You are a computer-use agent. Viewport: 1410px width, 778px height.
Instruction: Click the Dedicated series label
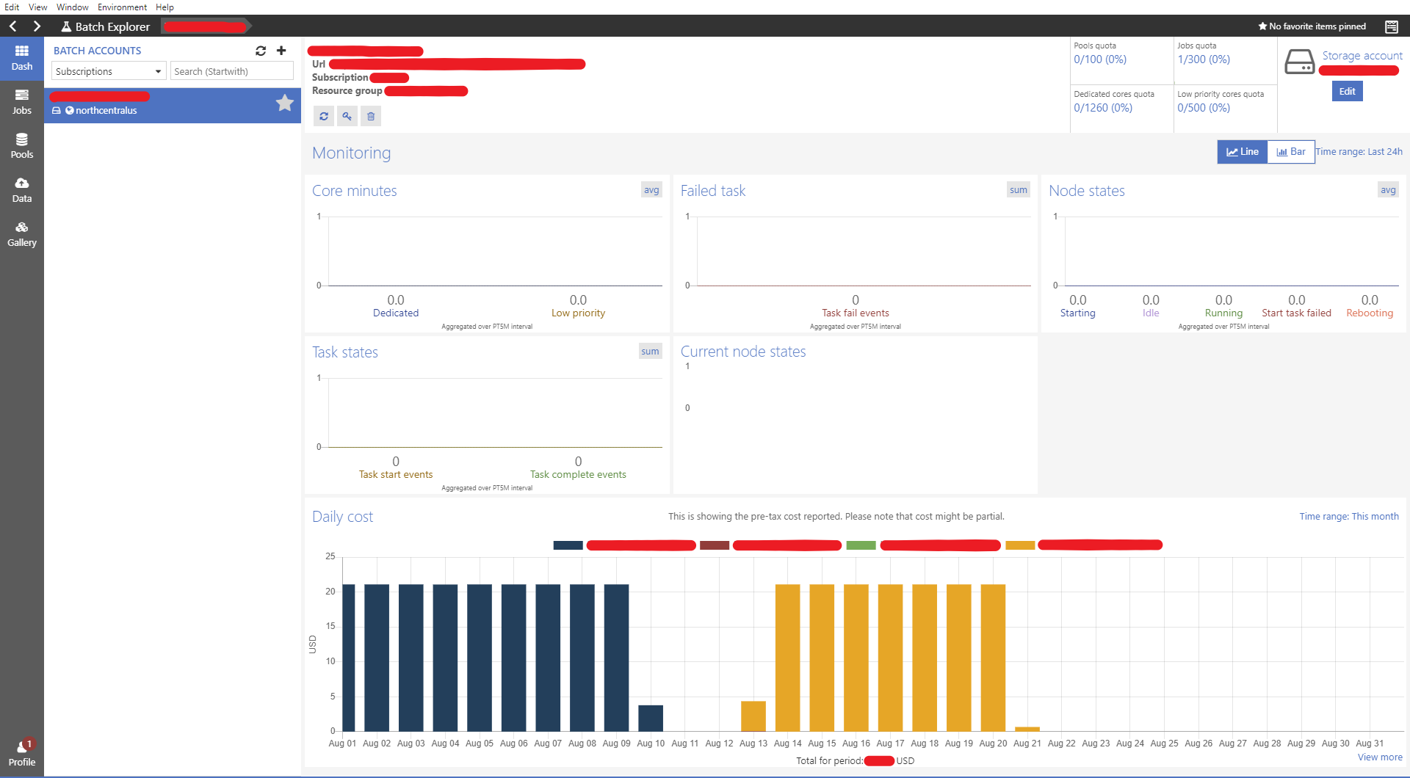pyautogui.click(x=396, y=313)
